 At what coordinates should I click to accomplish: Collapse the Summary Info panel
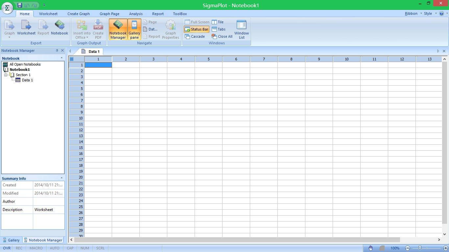tap(61, 178)
